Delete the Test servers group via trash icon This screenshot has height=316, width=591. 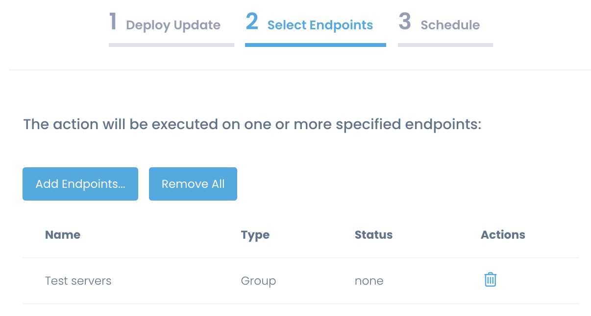[x=490, y=279]
